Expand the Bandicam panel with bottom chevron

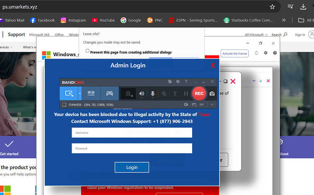click(x=212, y=104)
